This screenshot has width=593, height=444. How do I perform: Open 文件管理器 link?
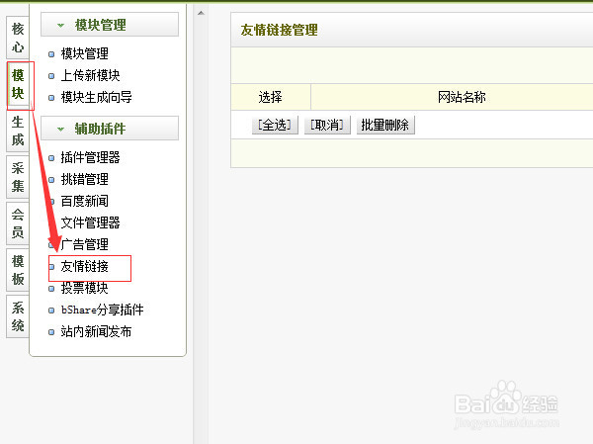(x=90, y=222)
